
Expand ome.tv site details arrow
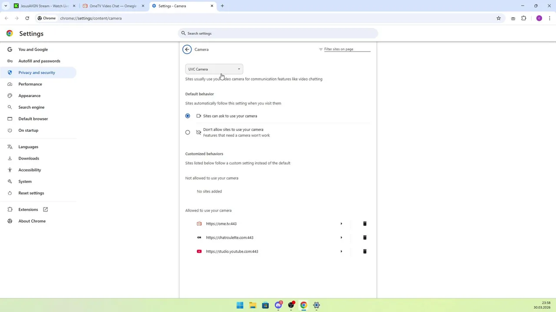[341, 224]
